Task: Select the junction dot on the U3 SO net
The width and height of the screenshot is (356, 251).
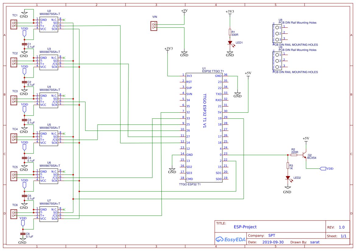Action: coord(73,61)
